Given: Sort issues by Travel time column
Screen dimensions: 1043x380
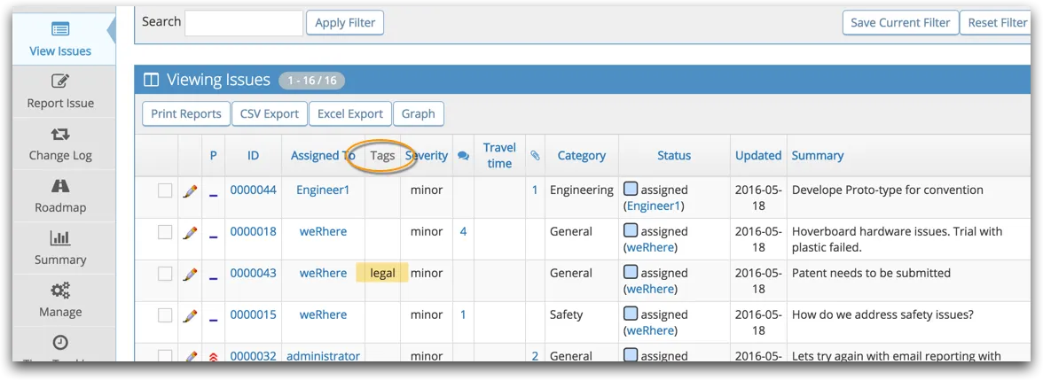Looking at the screenshot, I should tap(499, 156).
